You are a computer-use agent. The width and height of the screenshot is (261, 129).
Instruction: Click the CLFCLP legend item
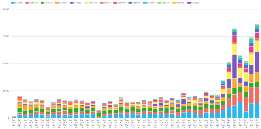106,3
